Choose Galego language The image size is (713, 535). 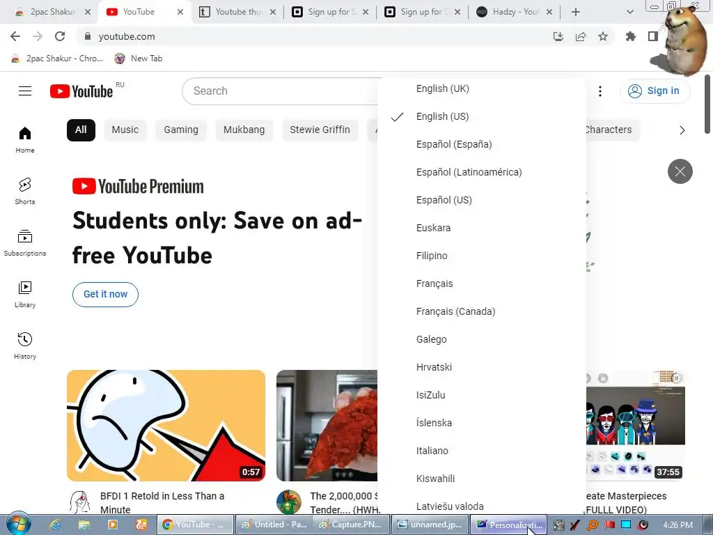pos(482,339)
